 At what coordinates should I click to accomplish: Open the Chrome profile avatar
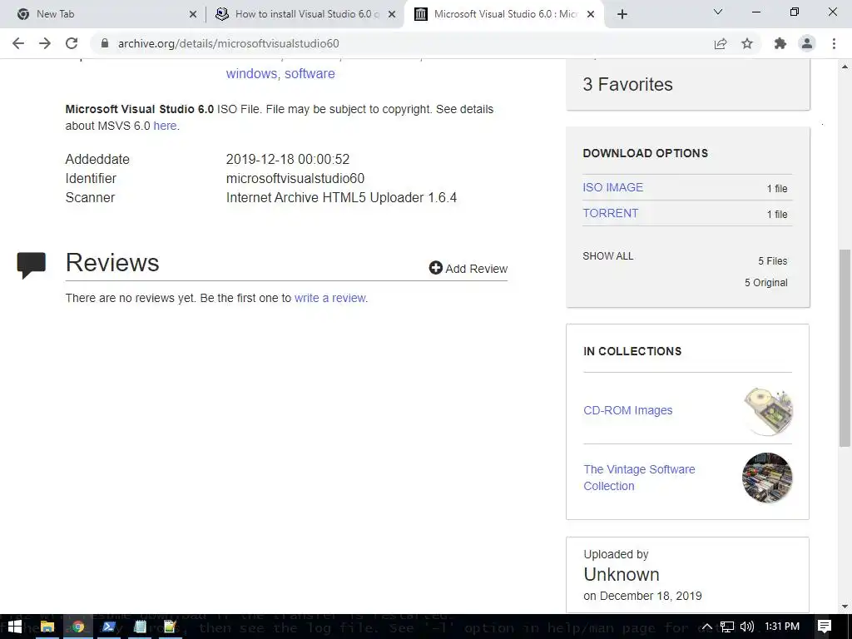coord(807,43)
